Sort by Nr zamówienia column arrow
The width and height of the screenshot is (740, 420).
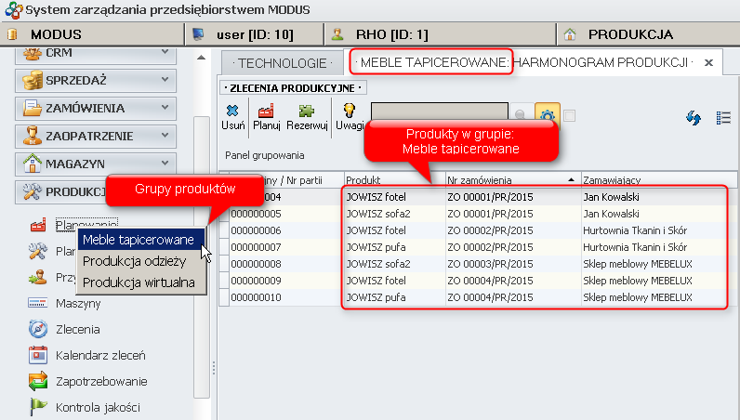571,179
